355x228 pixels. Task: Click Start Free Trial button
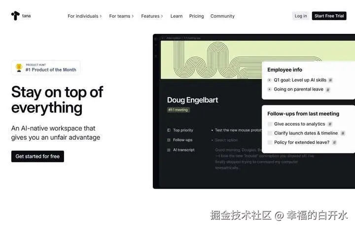329,16
